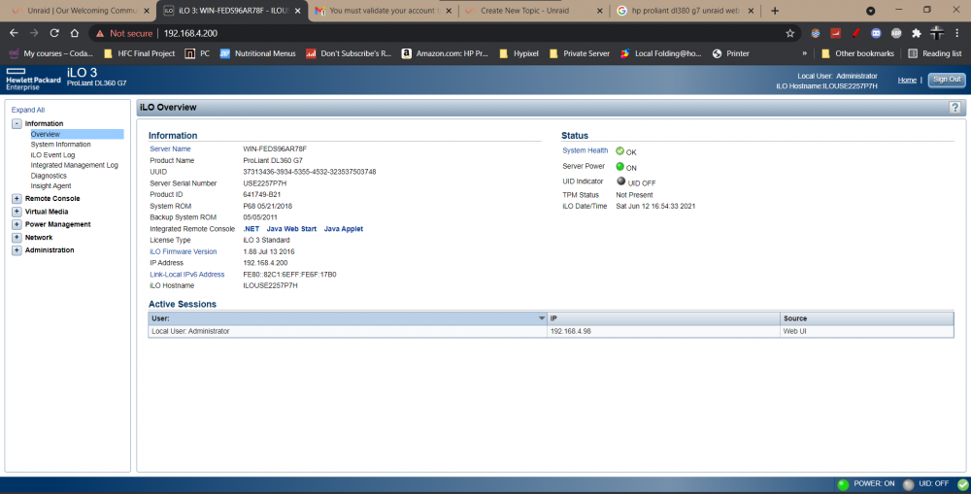This screenshot has height=494, width=971.
Task: Open the Chrome three-dot menu
Action: 956,33
